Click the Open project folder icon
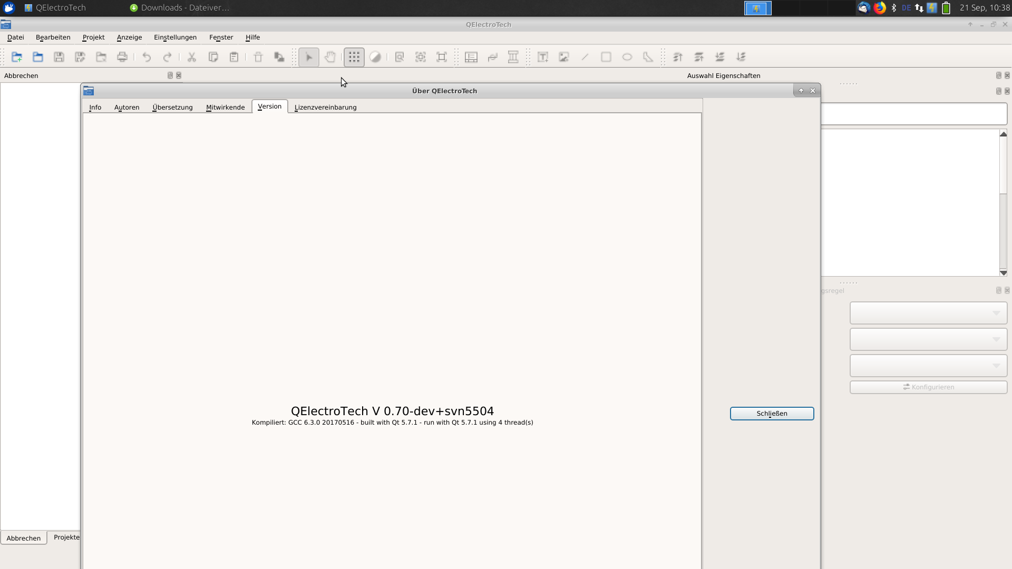Viewport: 1012px width, 569px height. click(x=38, y=57)
